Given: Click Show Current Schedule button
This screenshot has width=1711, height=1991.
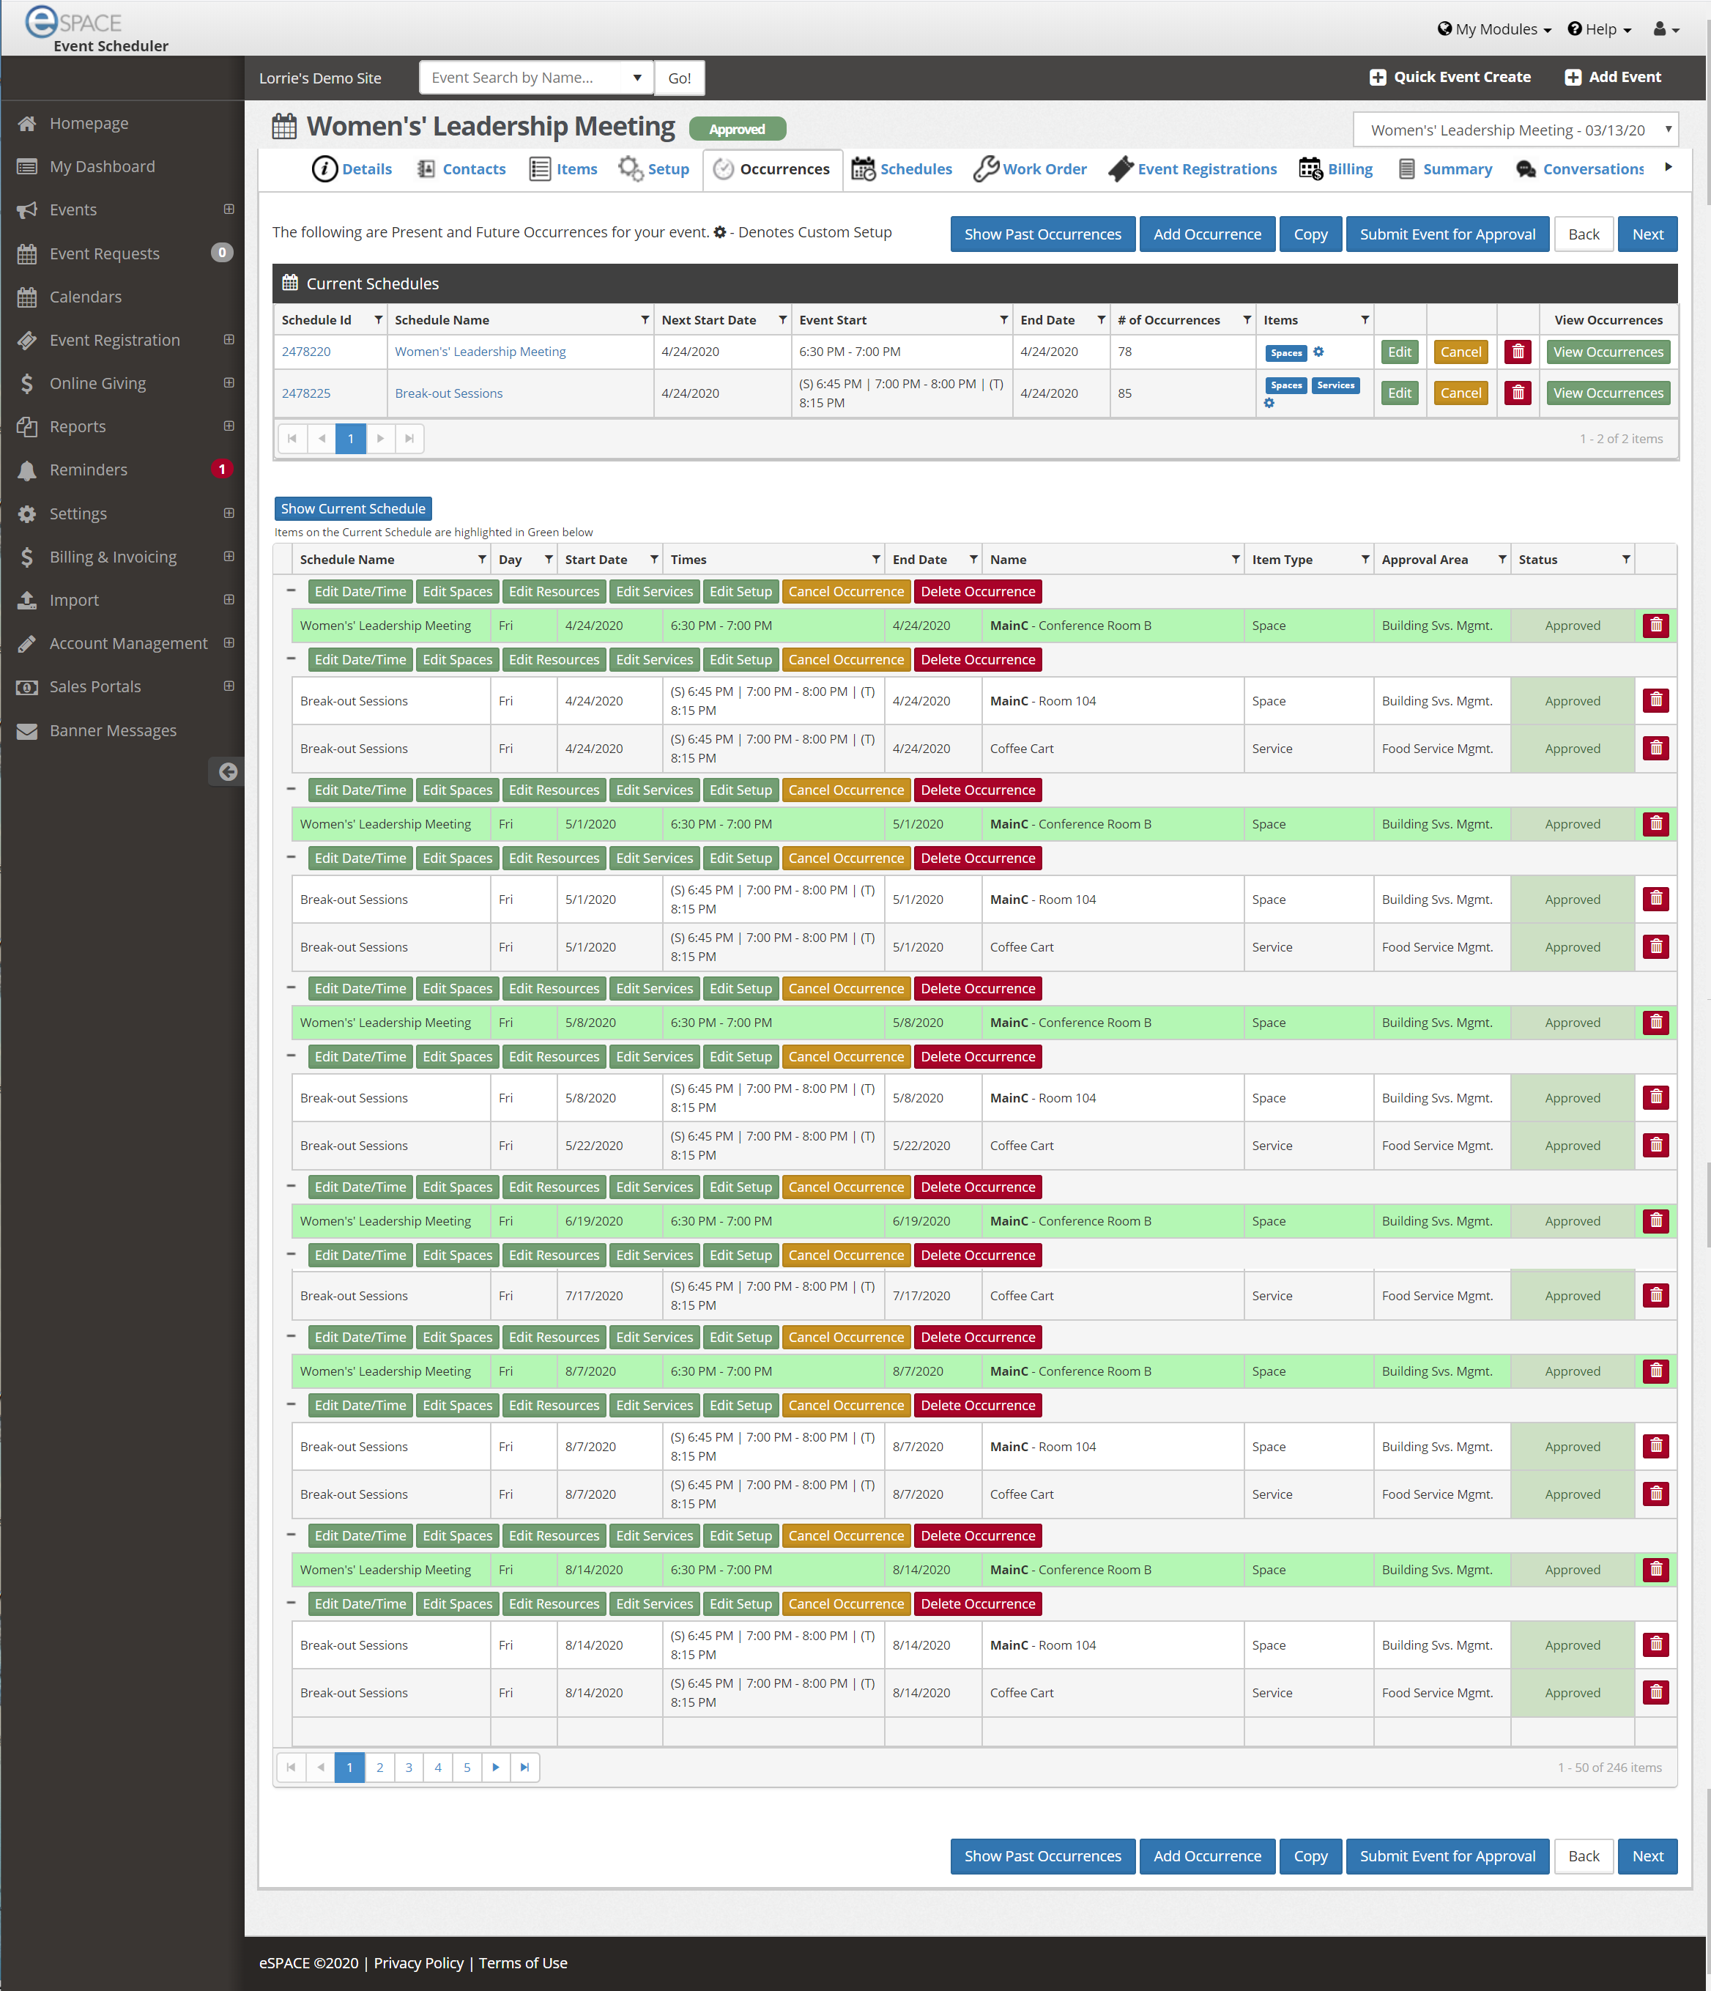Looking at the screenshot, I should [352, 508].
